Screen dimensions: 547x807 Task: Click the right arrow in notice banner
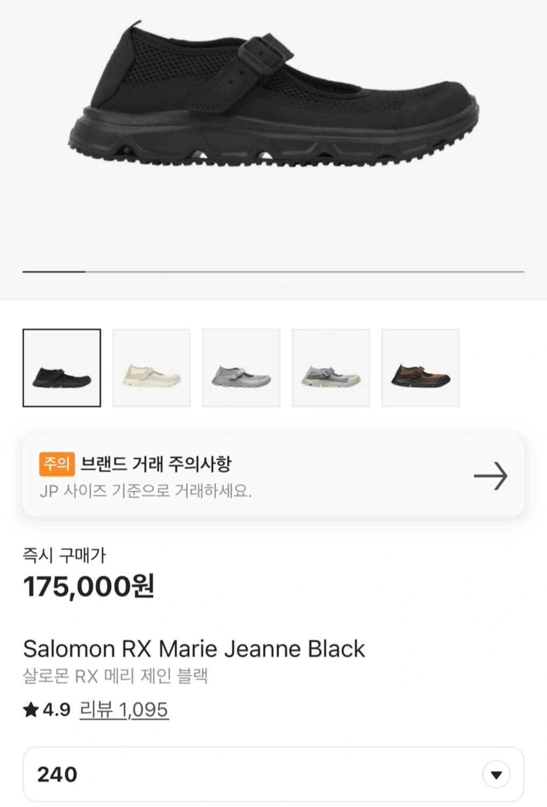click(x=490, y=476)
